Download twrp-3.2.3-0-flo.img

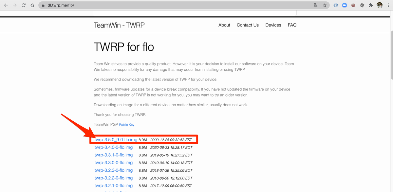[114, 170]
